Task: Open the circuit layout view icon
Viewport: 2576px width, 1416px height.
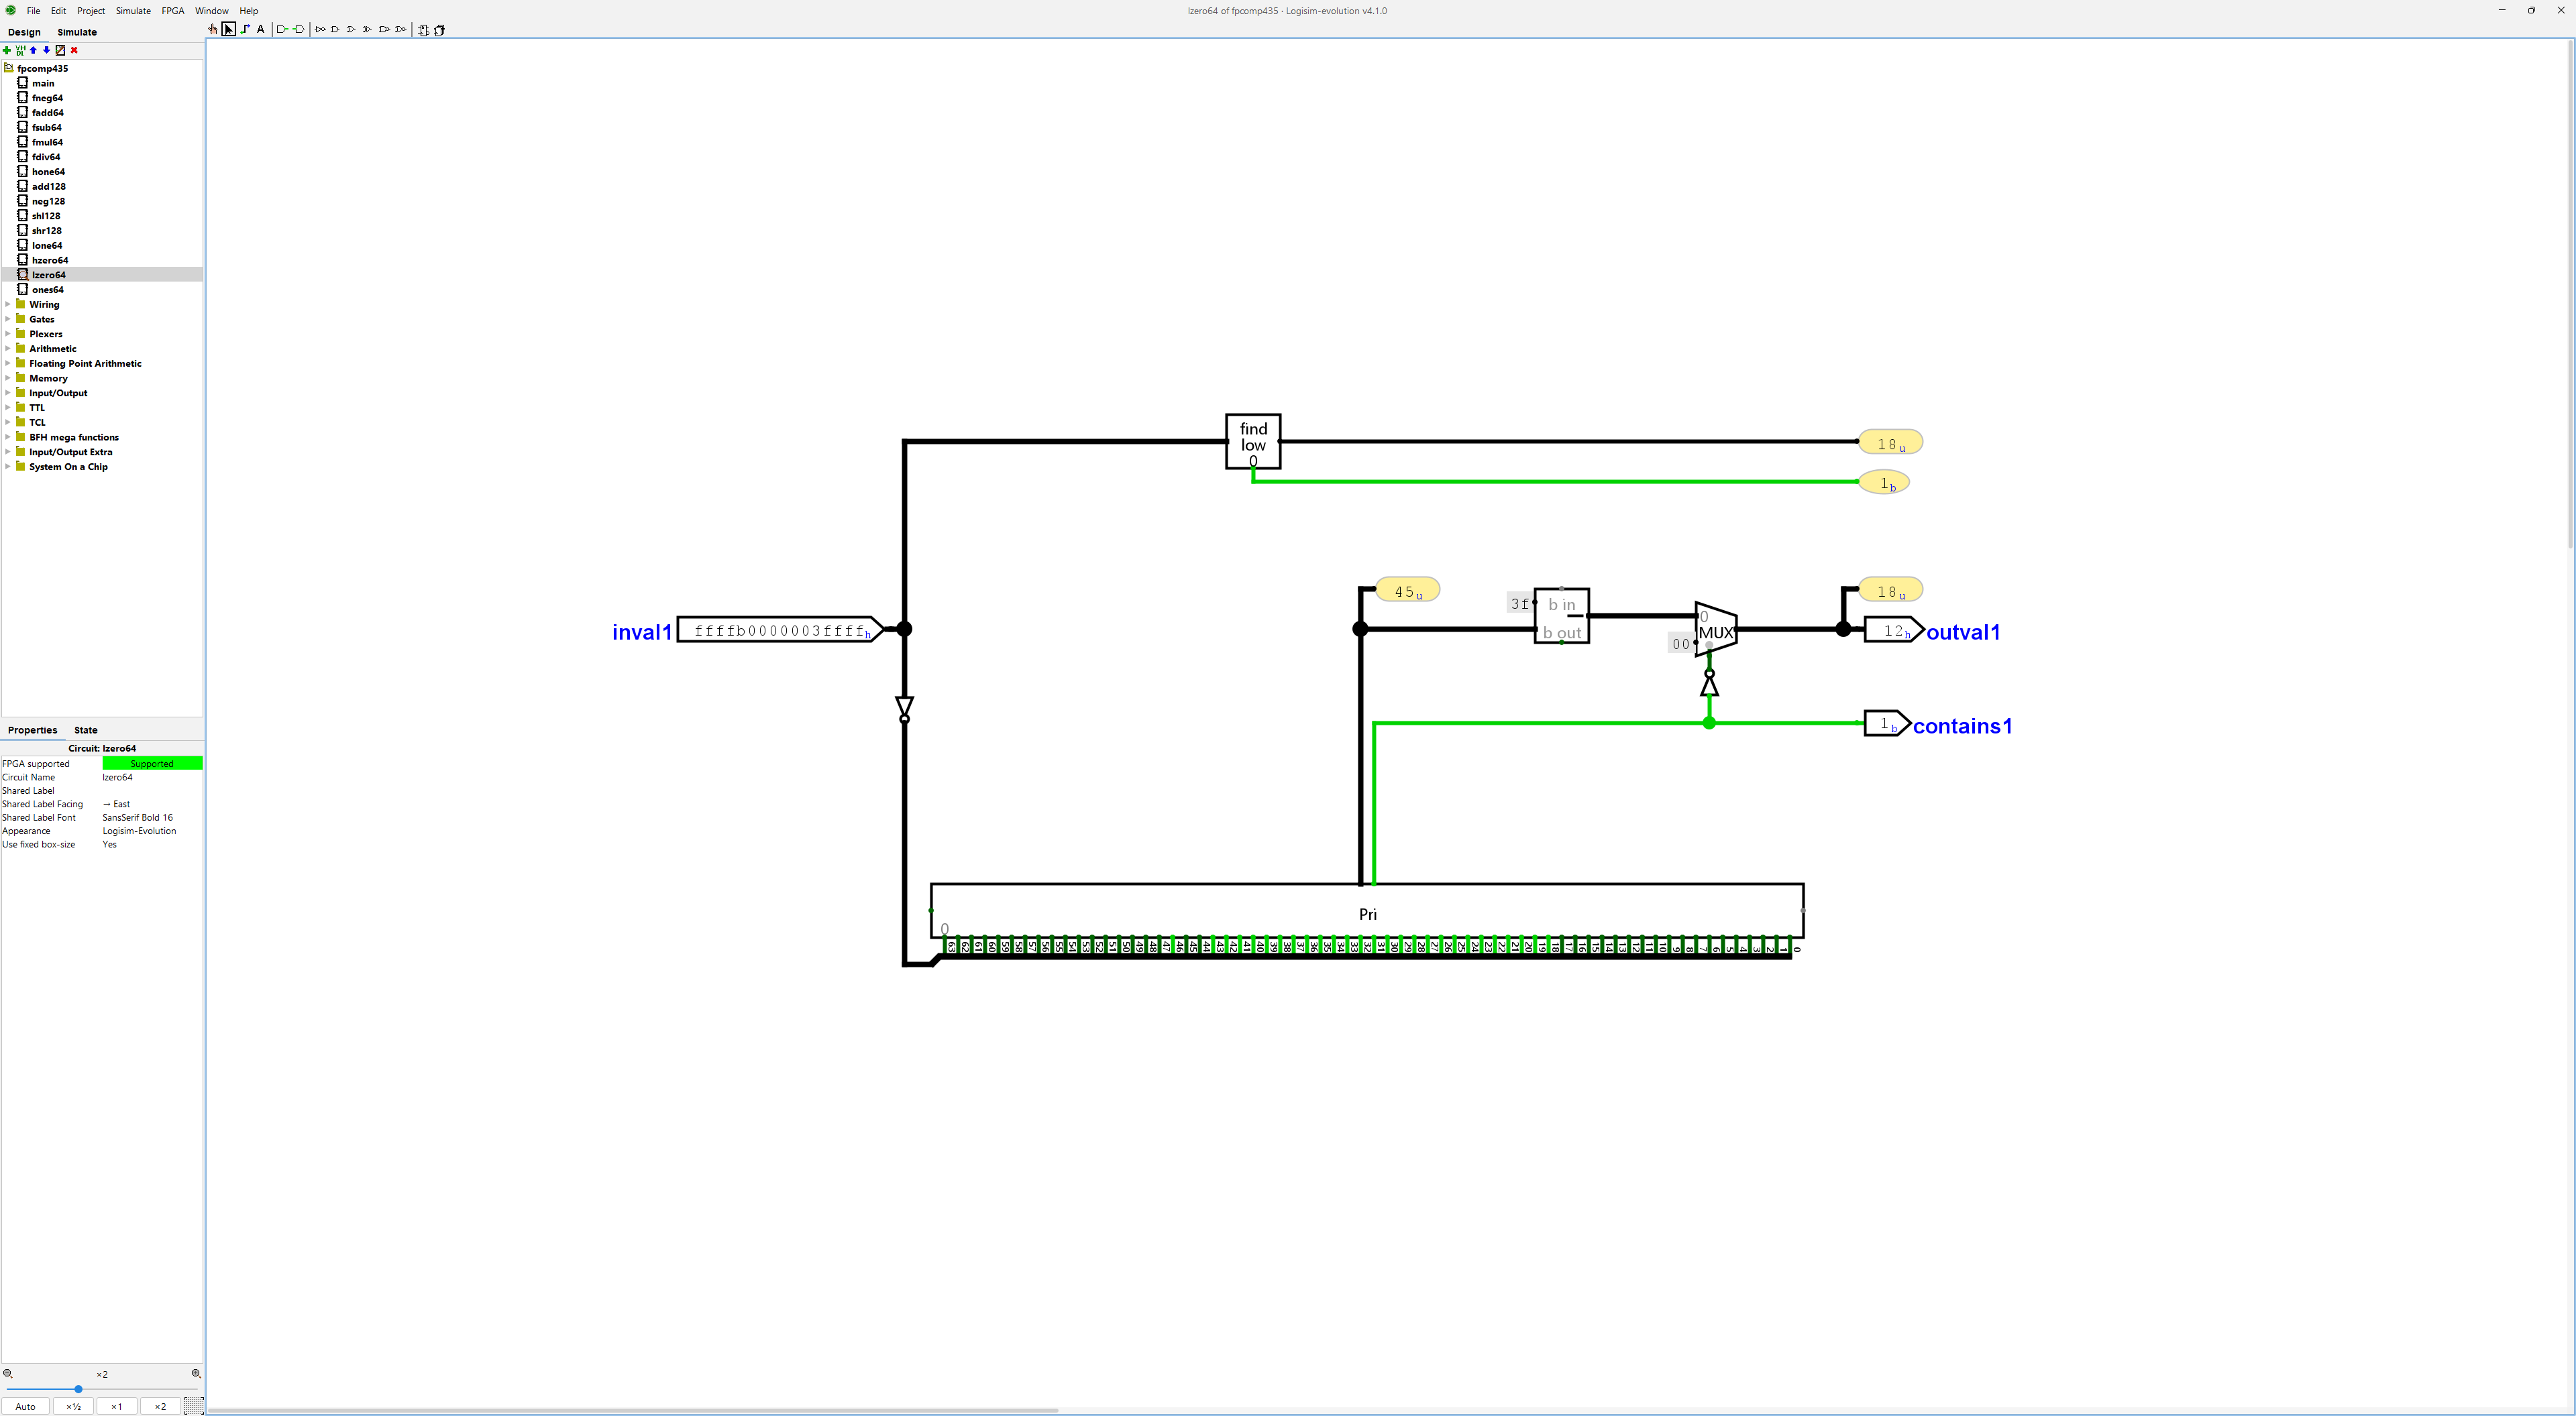Action: 423,30
